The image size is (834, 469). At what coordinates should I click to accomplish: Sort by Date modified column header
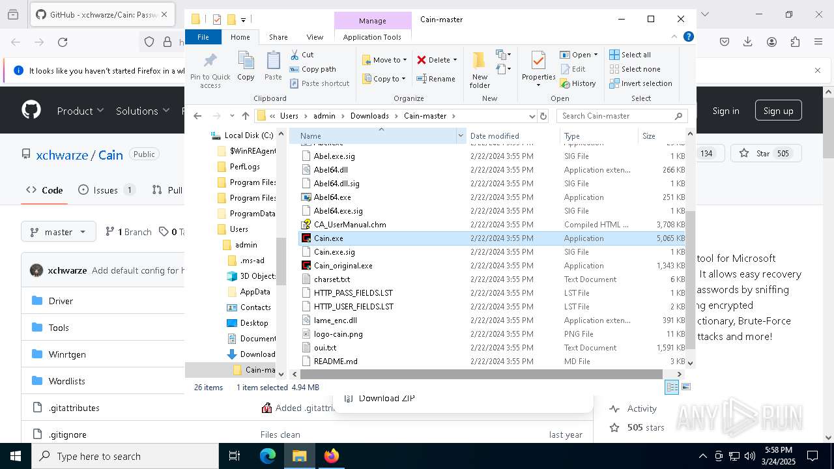pyautogui.click(x=495, y=136)
